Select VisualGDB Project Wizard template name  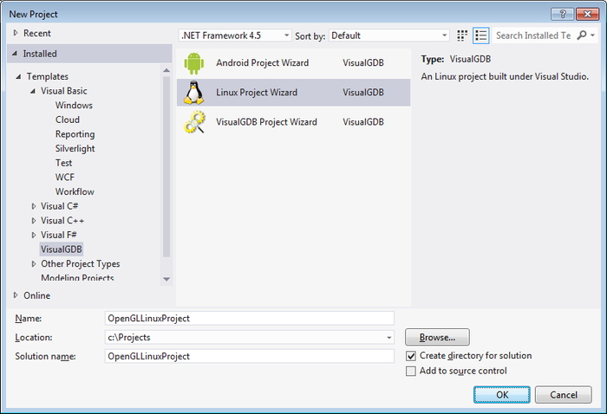pyautogui.click(x=266, y=122)
